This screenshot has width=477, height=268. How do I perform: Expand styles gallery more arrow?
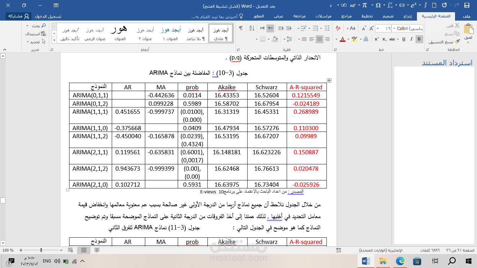click(x=54, y=41)
